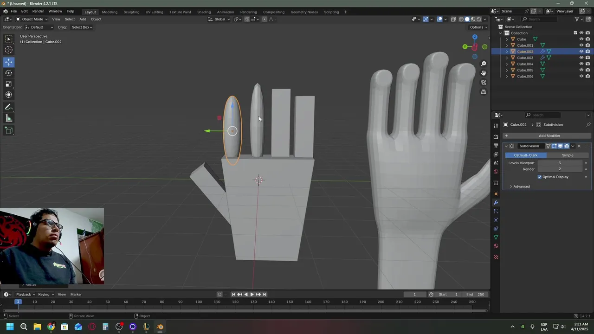This screenshot has width=594, height=334.
Task: Hide Cube.001 in viewport via eye
Action: [x=581, y=45]
